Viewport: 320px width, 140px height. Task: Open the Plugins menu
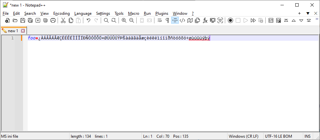click(x=162, y=13)
